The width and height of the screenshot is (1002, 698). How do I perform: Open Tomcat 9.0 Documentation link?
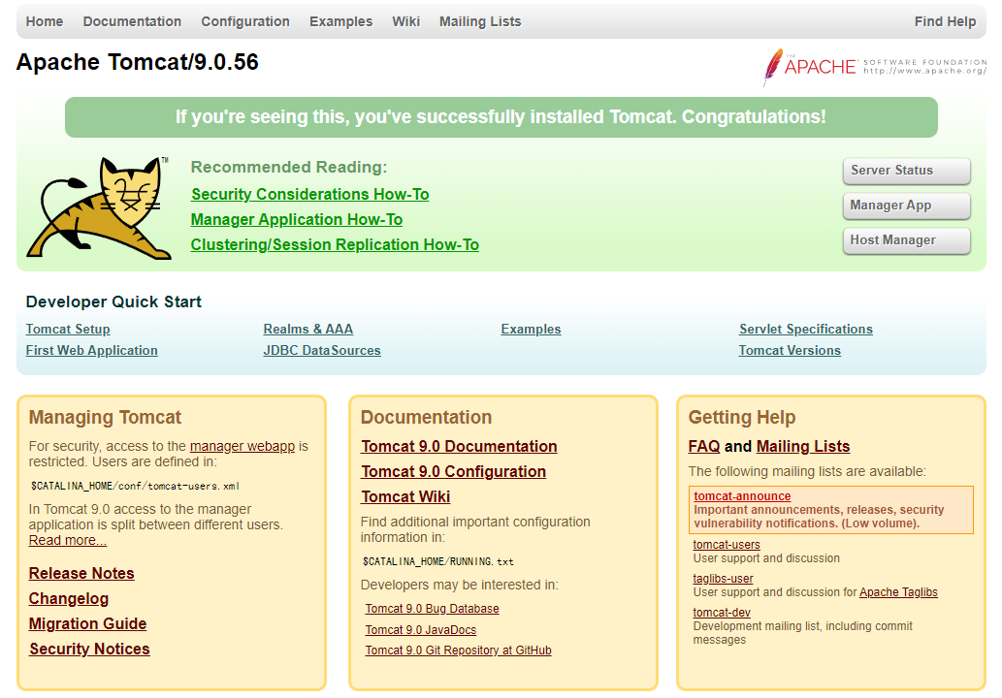coord(459,446)
